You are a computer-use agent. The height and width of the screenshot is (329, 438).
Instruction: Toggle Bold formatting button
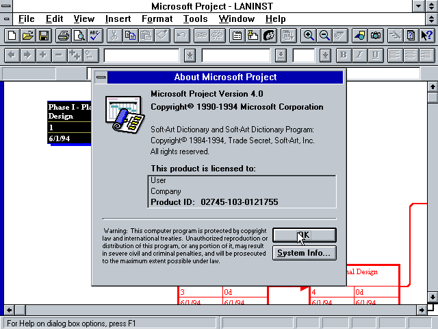[344, 55]
